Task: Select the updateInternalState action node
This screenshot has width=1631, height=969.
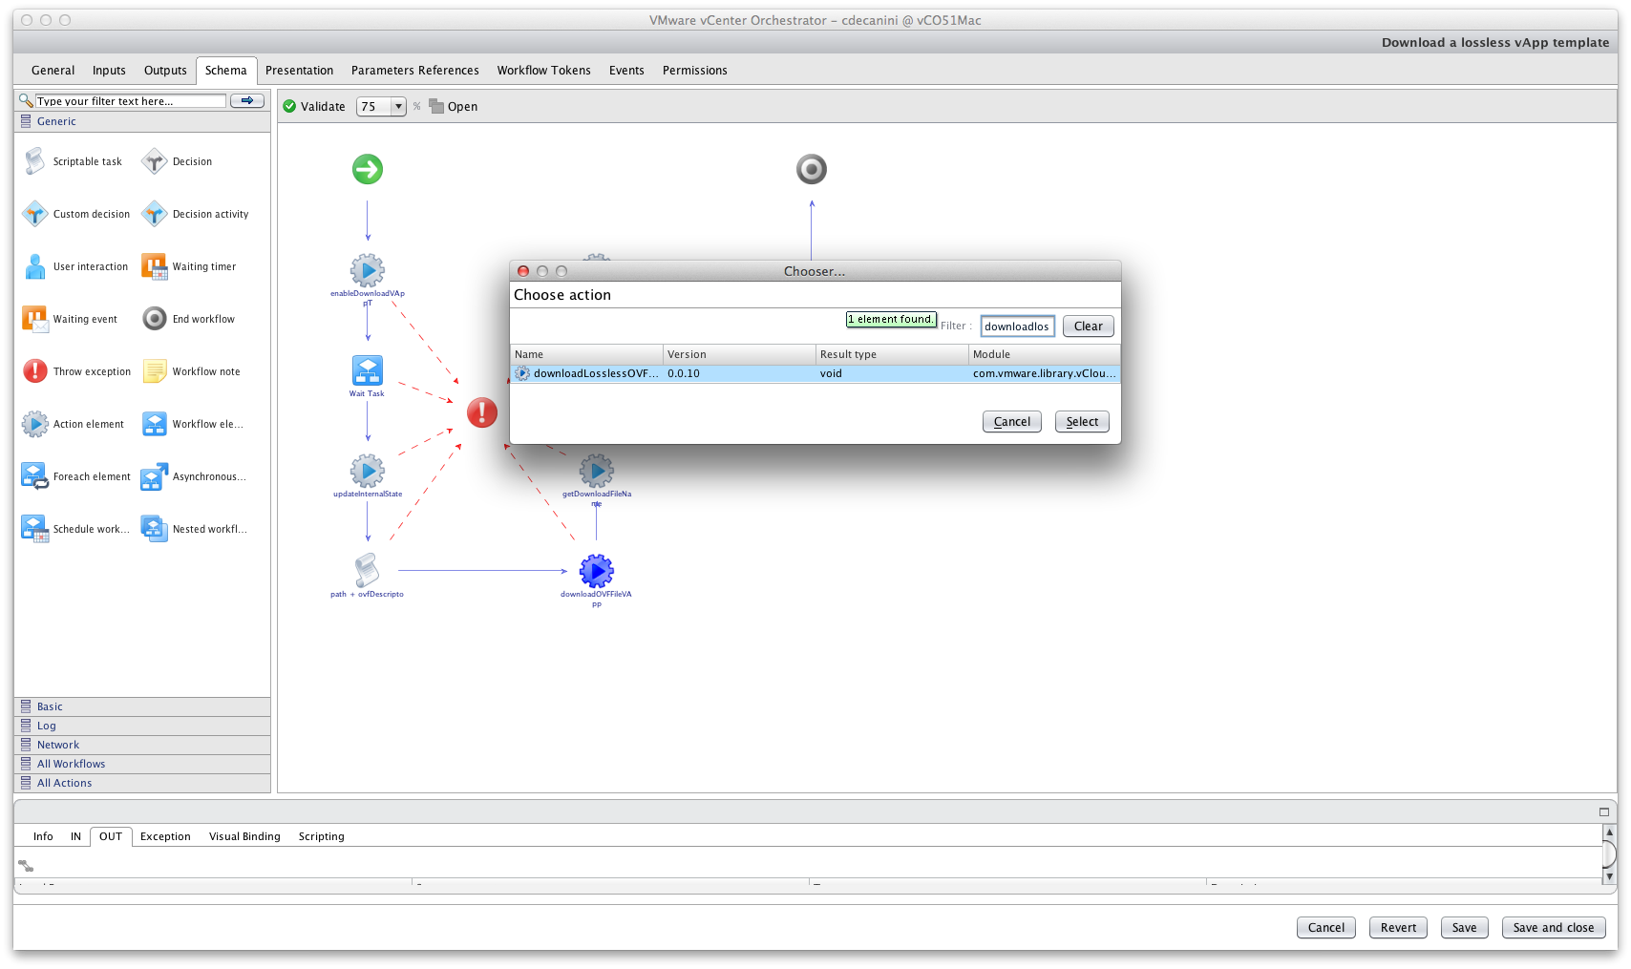Action: pyautogui.click(x=368, y=471)
